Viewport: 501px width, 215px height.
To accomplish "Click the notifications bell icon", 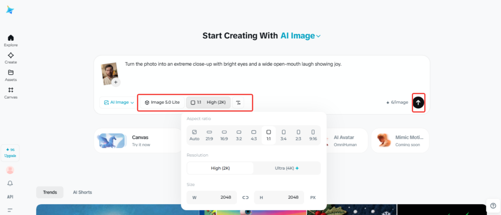I will click(x=10, y=184).
